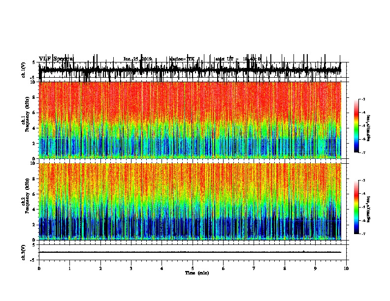
Task: Click the "-5" volt tick of ch.3 panel
Action: click(33, 260)
